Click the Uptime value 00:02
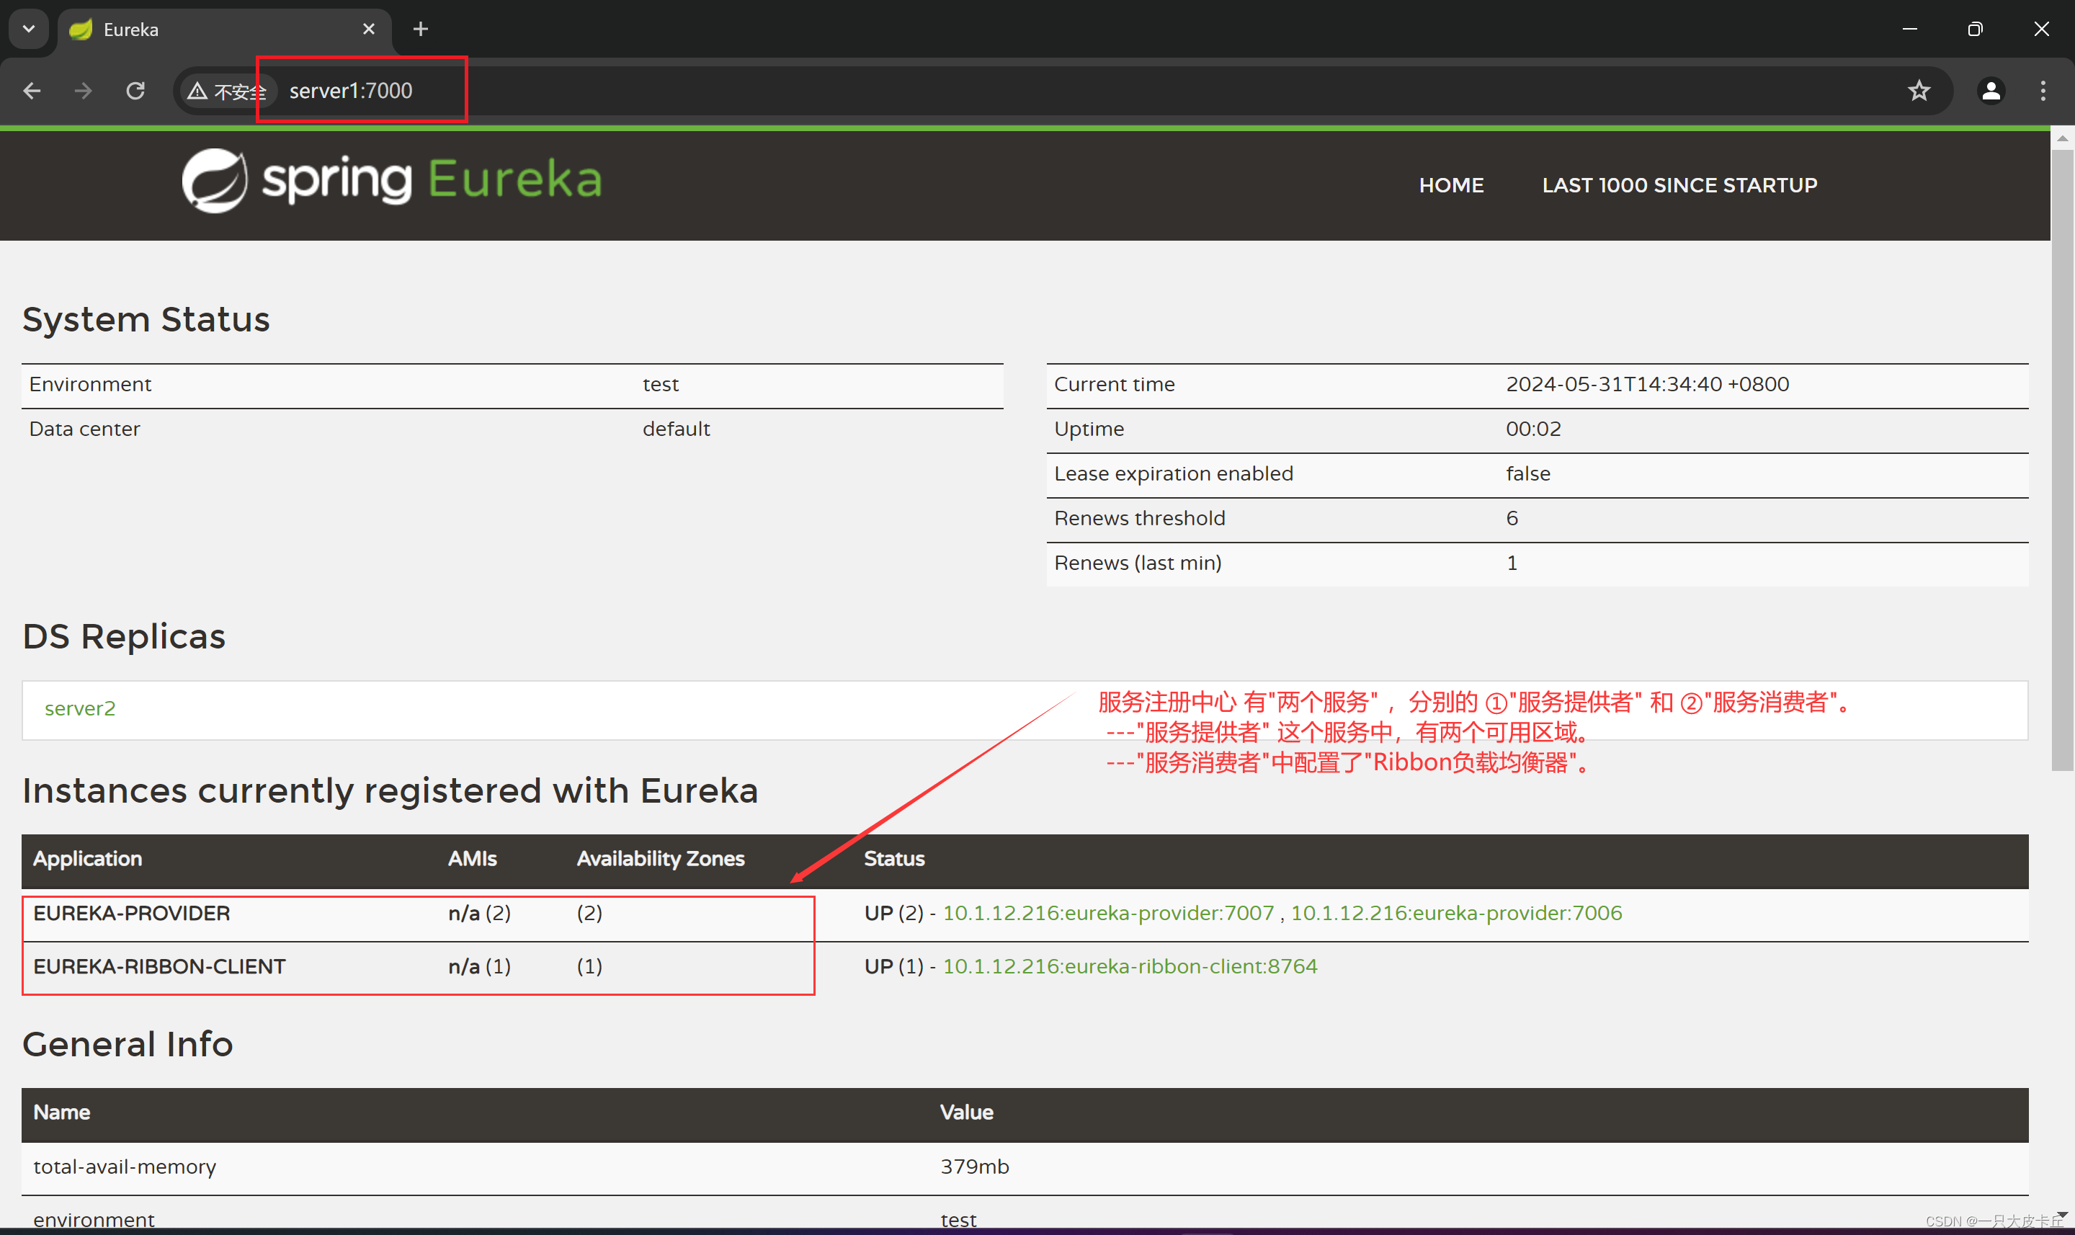 tap(1532, 429)
